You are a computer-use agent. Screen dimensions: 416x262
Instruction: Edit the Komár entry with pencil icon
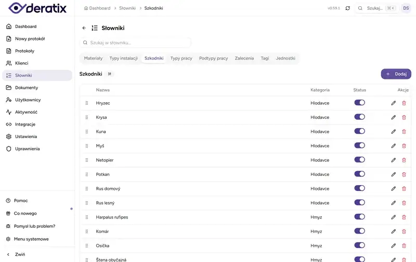tap(394, 231)
